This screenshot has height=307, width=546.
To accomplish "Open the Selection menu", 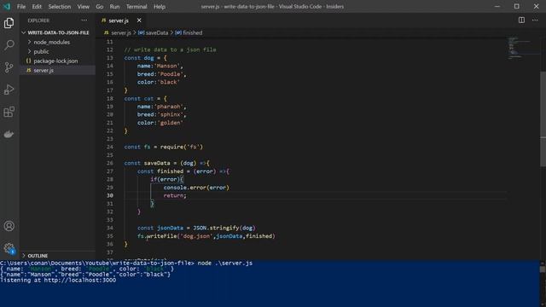I will (60, 7).
